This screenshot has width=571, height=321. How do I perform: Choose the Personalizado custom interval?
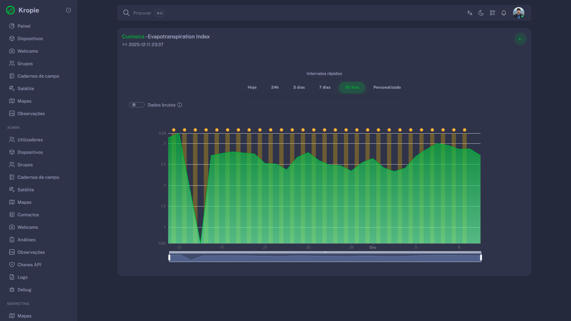(x=387, y=87)
